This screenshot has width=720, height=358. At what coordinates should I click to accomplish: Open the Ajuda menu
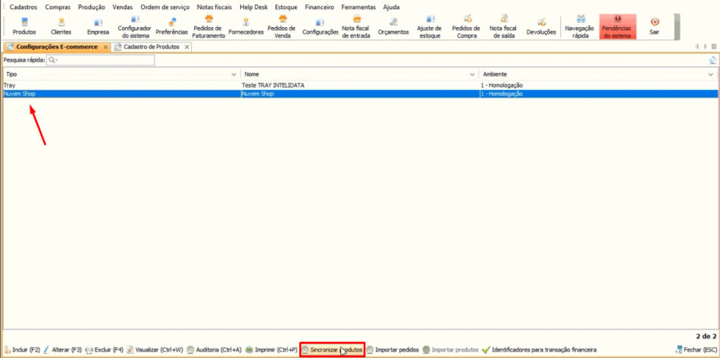tap(391, 8)
